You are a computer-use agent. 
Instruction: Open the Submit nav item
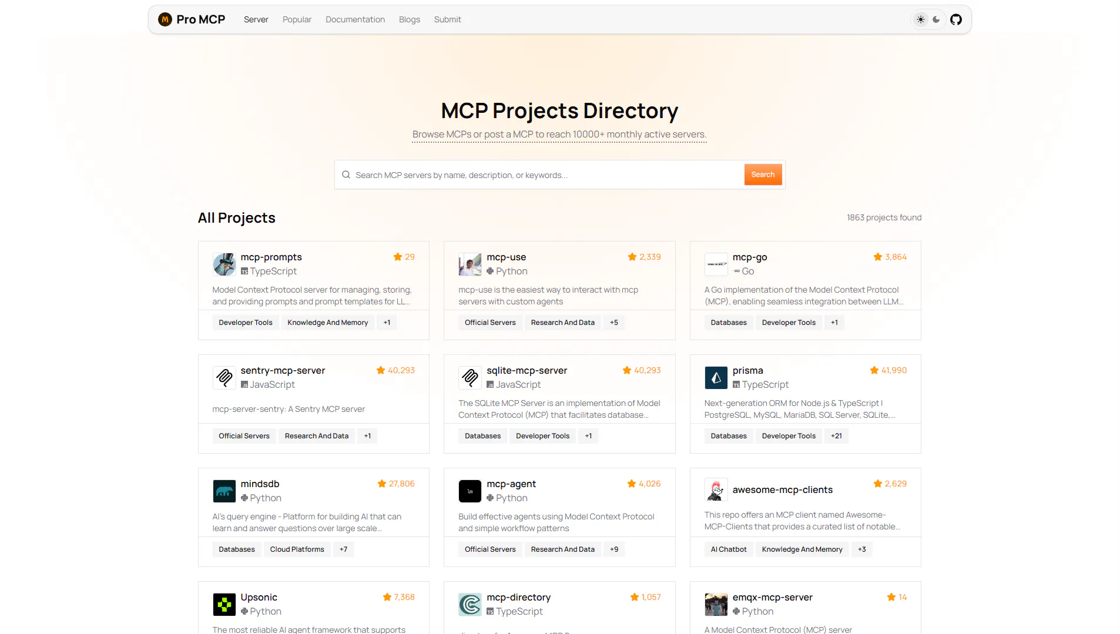pyautogui.click(x=447, y=19)
